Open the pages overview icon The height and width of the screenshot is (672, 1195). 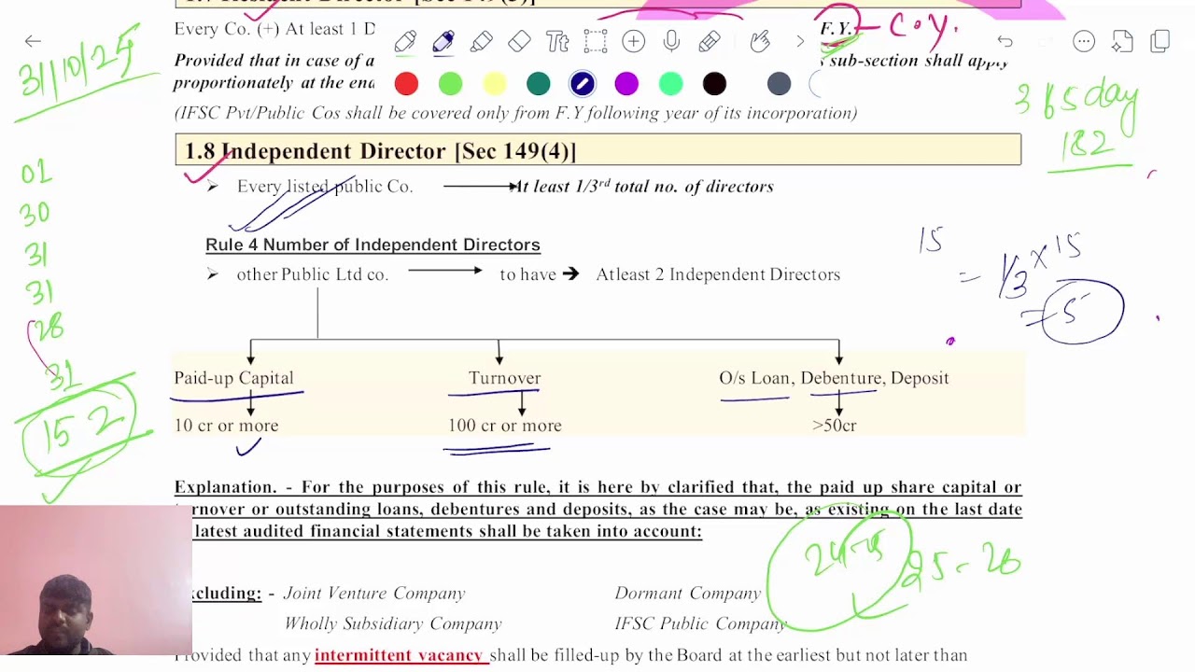click(x=1160, y=41)
